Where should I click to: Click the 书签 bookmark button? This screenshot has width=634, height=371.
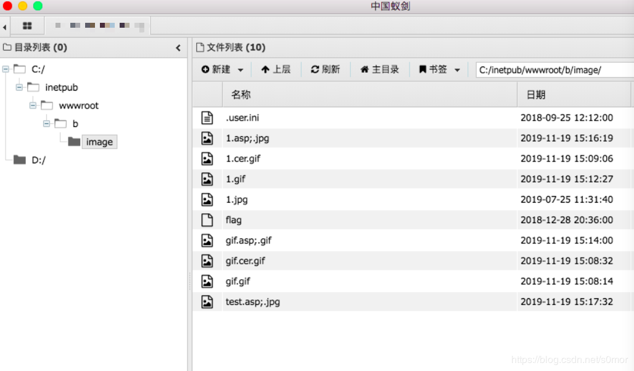(x=433, y=70)
